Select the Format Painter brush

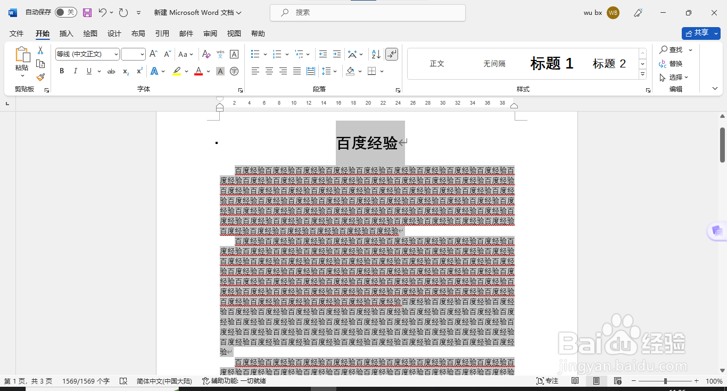pyautogui.click(x=40, y=78)
